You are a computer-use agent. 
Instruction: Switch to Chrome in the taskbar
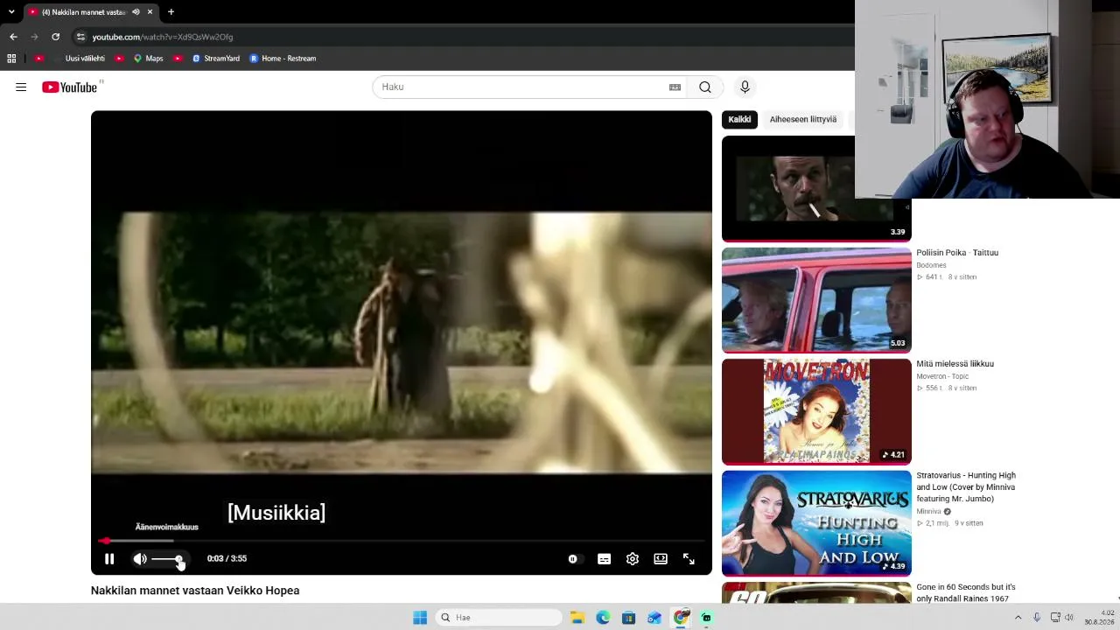pos(681,618)
